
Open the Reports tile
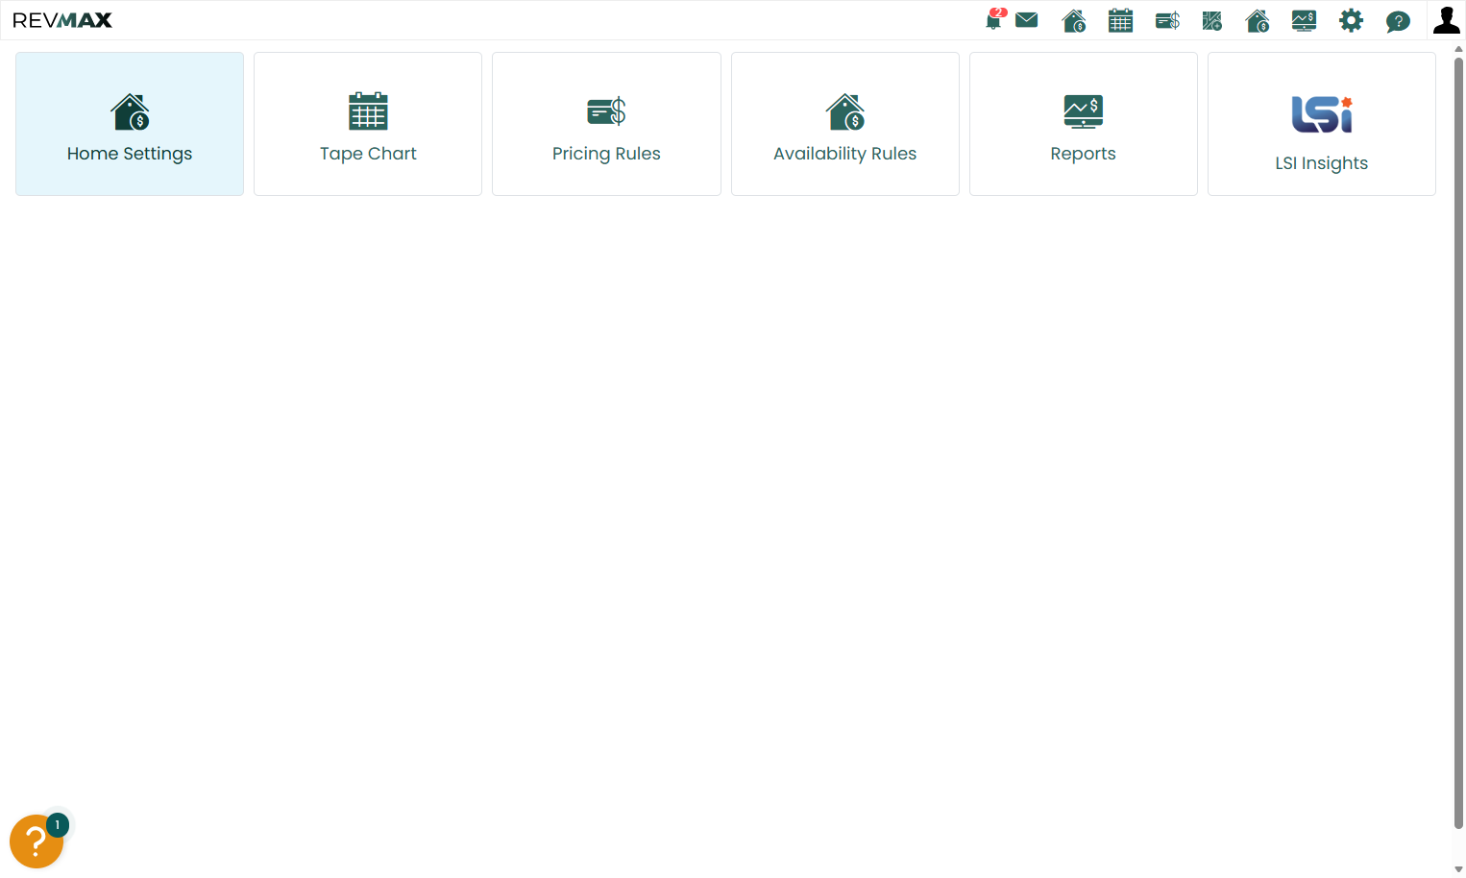coord(1084,124)
